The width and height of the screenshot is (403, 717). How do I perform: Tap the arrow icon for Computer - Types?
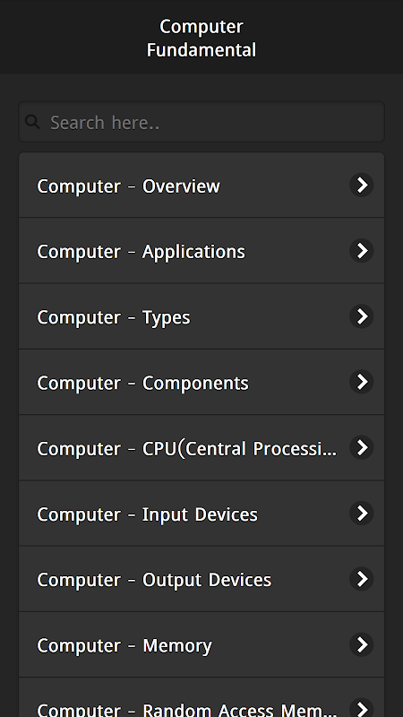[x=362, y=316]
